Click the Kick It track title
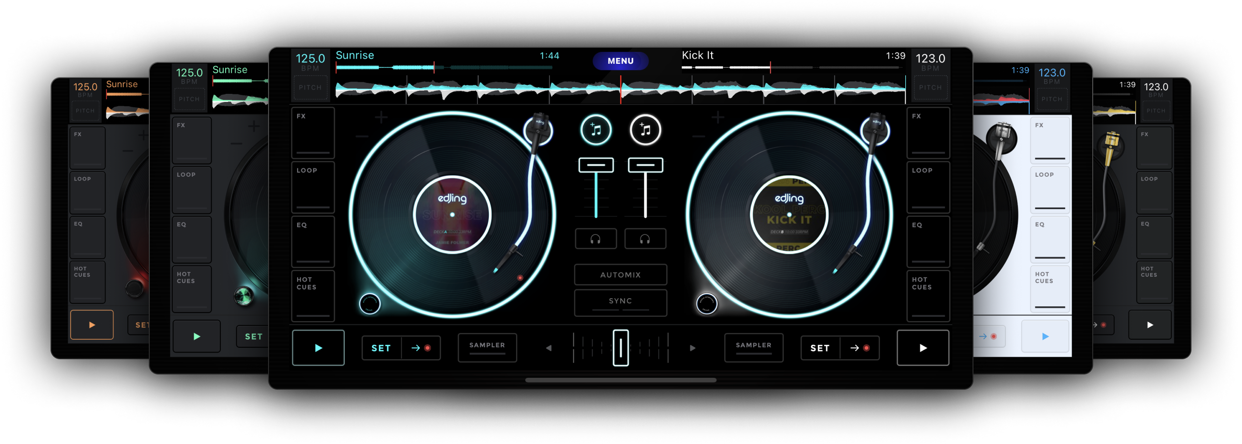The image size is (1242, 444). (697, 55)
